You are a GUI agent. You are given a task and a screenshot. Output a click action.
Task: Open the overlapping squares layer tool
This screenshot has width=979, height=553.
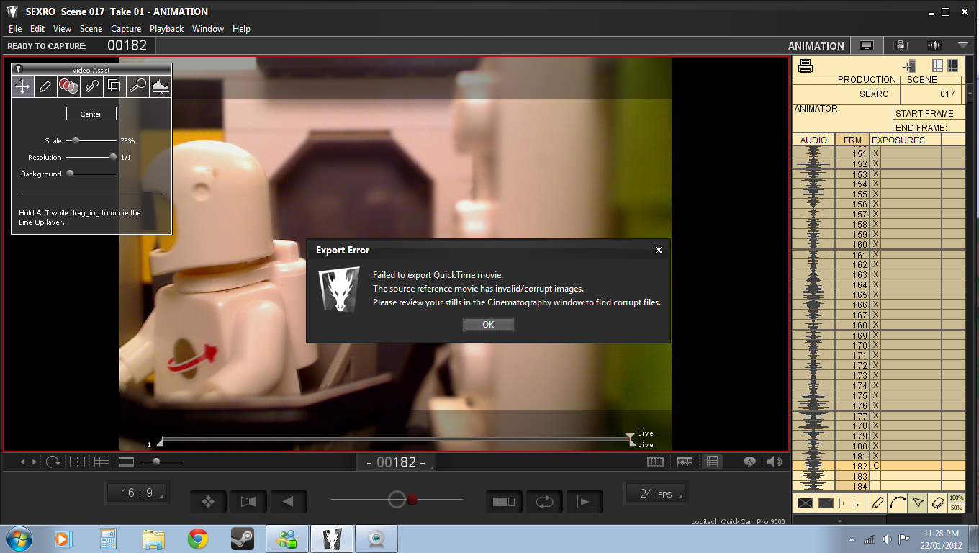(114, 86)
